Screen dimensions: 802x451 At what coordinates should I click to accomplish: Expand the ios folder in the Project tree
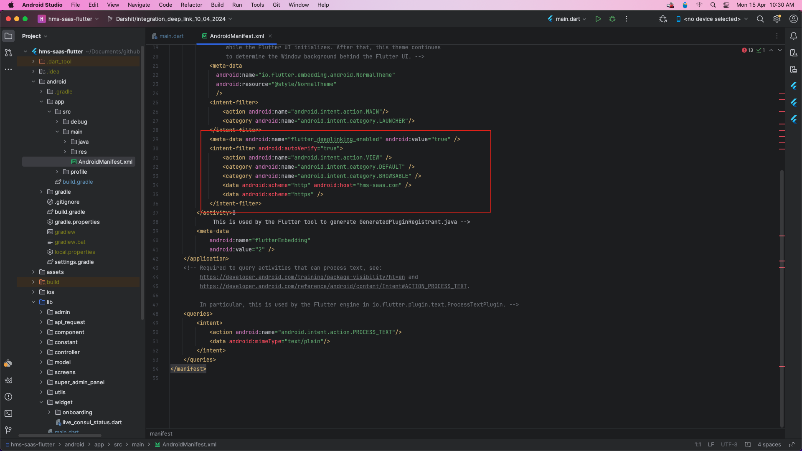tap(34, 292)
